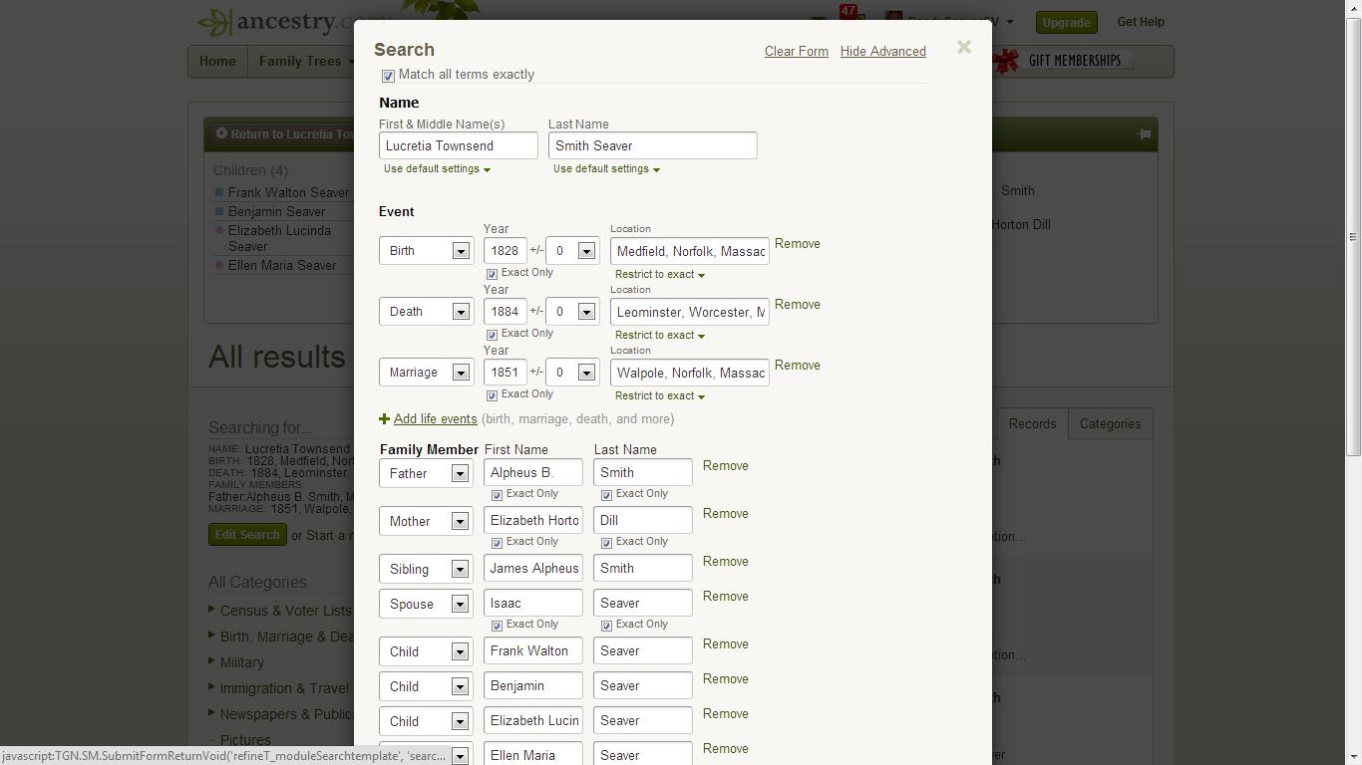Click the Birth location field Medfield
Image resolution: width=1362 pixels, height=765 pixels.
pyautogui.click(x=690, y=251)
